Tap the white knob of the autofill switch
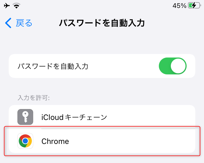Viewport: 204px width, 163px height. click(x=178, y=66)
